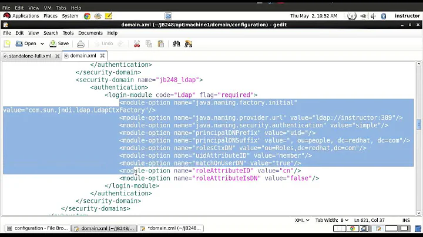Viewport: 423px width, 237px height.
Task: Open the Tab Width dropdown
Action: click(x=332, y=221)
